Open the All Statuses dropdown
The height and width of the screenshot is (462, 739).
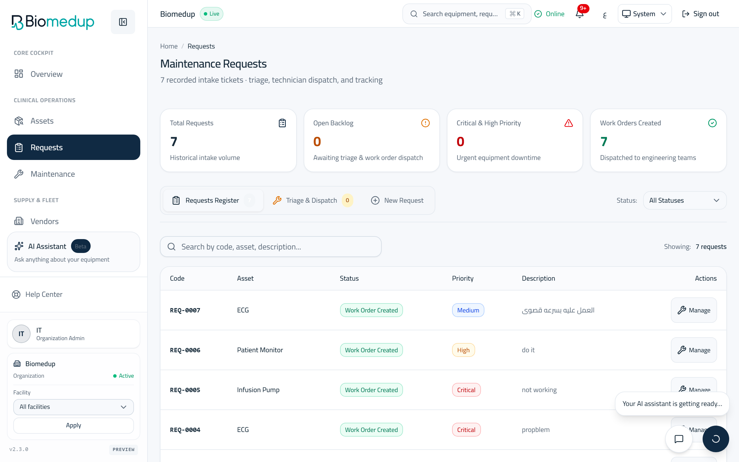click(x=685, y=200)
